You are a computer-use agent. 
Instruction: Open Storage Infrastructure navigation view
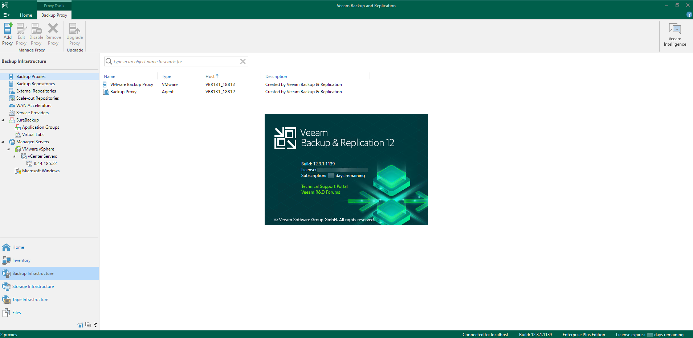pyautogui.click(x=49, y=287)
